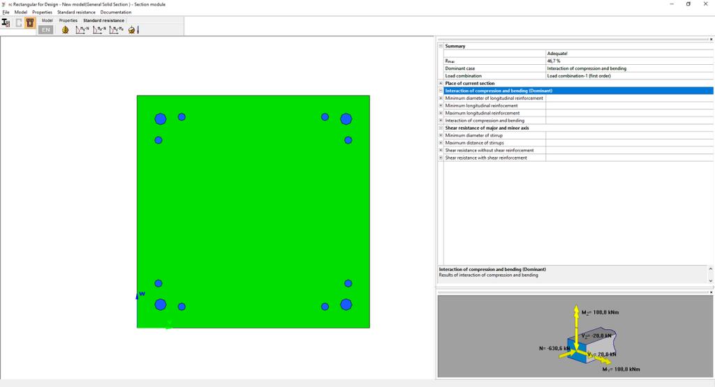Select the Dominant case label
Viewport: 715px width, 387px height.
tap(460, 68)
